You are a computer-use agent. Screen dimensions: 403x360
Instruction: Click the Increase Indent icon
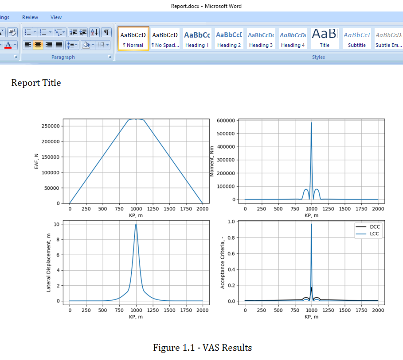pos(83,32)
